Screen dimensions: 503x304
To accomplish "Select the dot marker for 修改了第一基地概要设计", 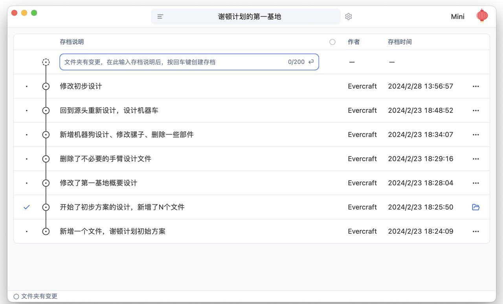I will [x=27, y=183].
